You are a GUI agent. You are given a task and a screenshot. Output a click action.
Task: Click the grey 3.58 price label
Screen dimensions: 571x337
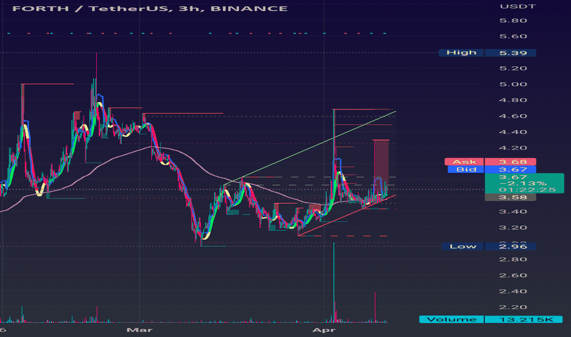510,197
